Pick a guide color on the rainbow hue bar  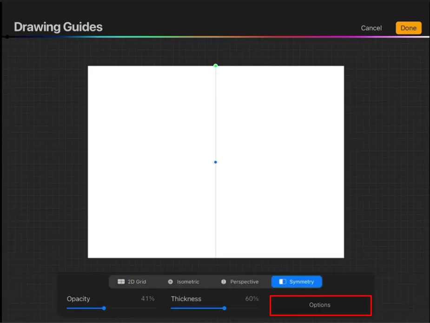click(217, 37)
